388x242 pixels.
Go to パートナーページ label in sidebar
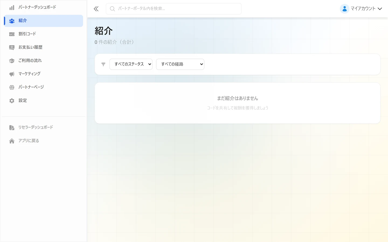(31, 87)
